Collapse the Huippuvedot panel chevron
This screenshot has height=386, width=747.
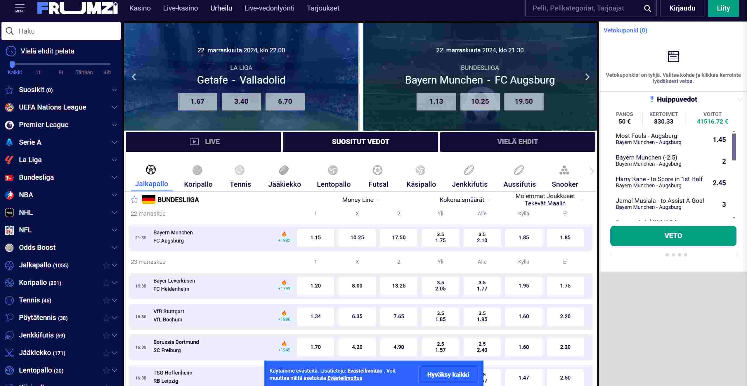(x=740, y=99)
